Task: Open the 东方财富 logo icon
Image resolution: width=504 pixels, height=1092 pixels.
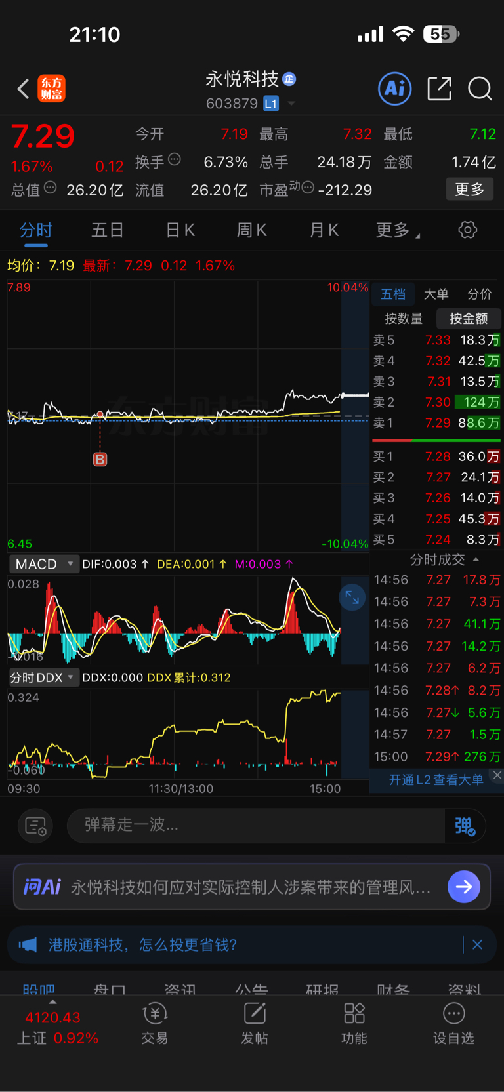Action: point(52,89)
